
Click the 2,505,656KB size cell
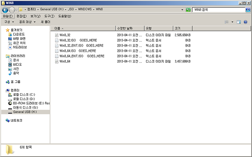(183, 35)
